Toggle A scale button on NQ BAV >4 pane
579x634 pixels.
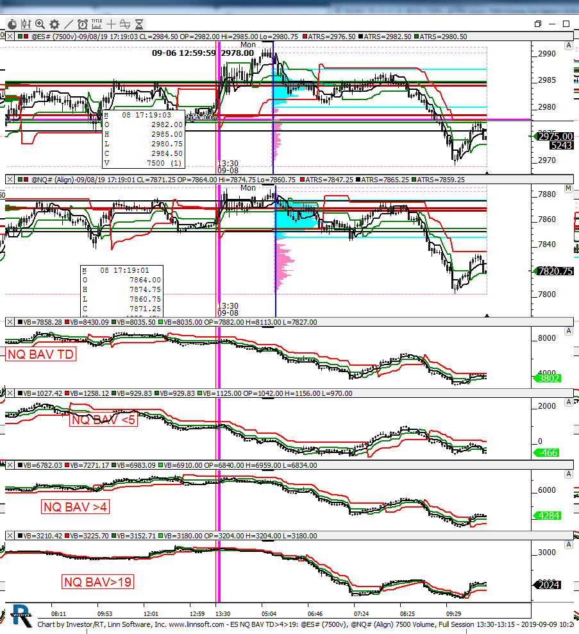pos(569,474)
